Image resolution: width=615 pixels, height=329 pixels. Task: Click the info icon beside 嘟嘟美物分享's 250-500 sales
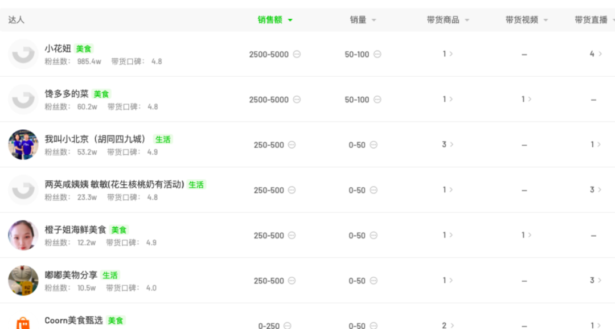pyautogui.click(x=292, y=281)
